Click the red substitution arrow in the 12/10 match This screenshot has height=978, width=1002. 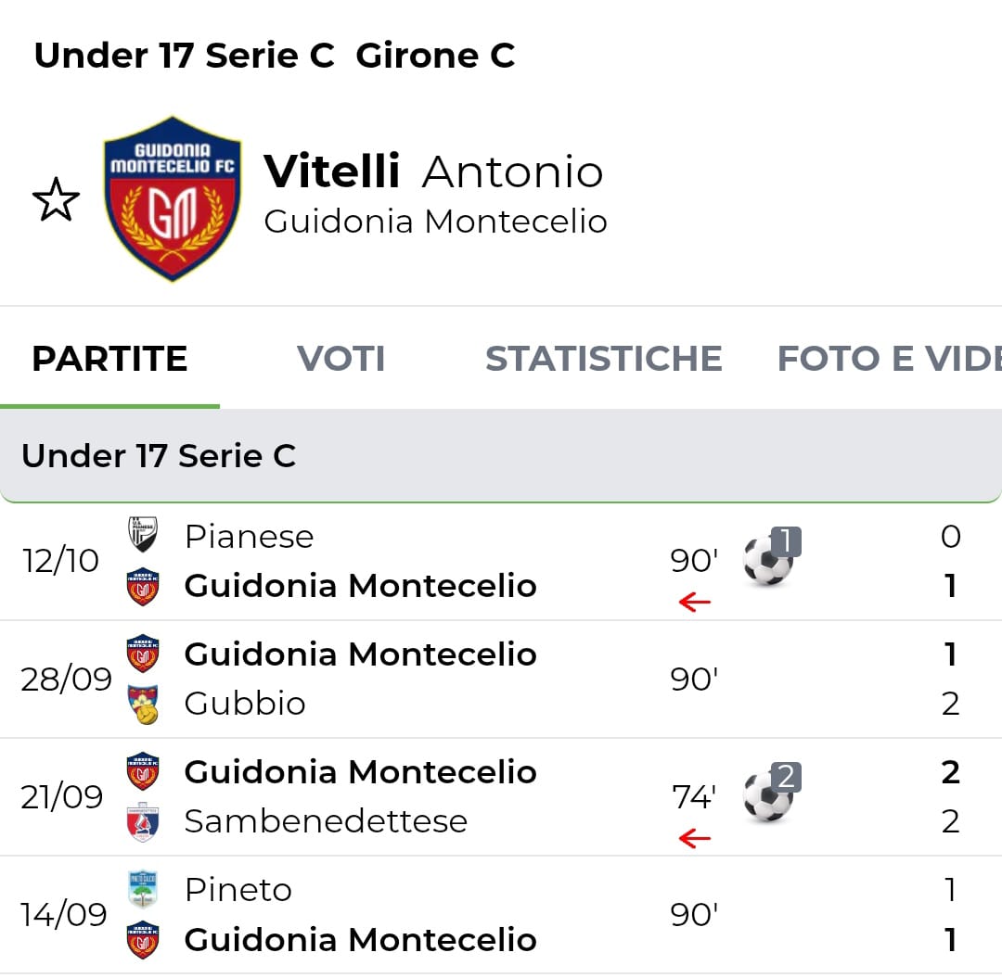694,603
